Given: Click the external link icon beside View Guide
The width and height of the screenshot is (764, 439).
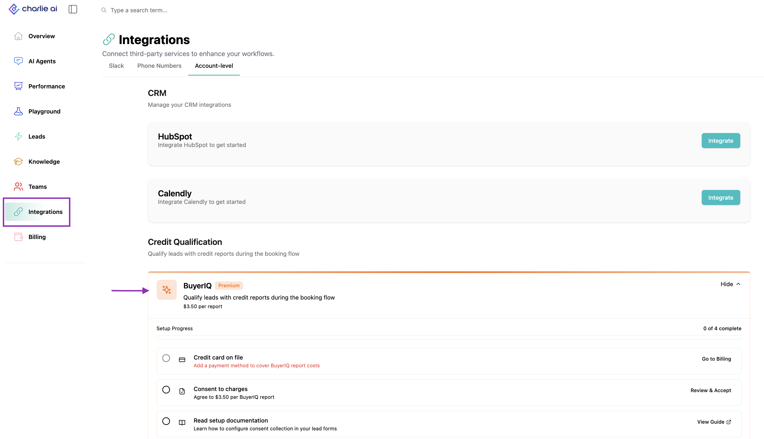Looking at the screenshot, I should pyautogui.click(x=729, y=422).
